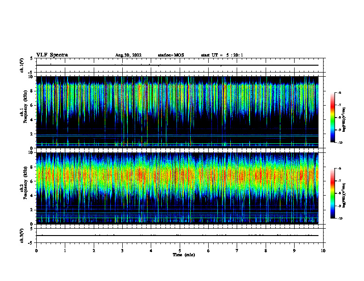Viewport: 364px width, 281px height.
Task: Click the "ch.3(V)" waveform axis label
Action: [22, 236]
